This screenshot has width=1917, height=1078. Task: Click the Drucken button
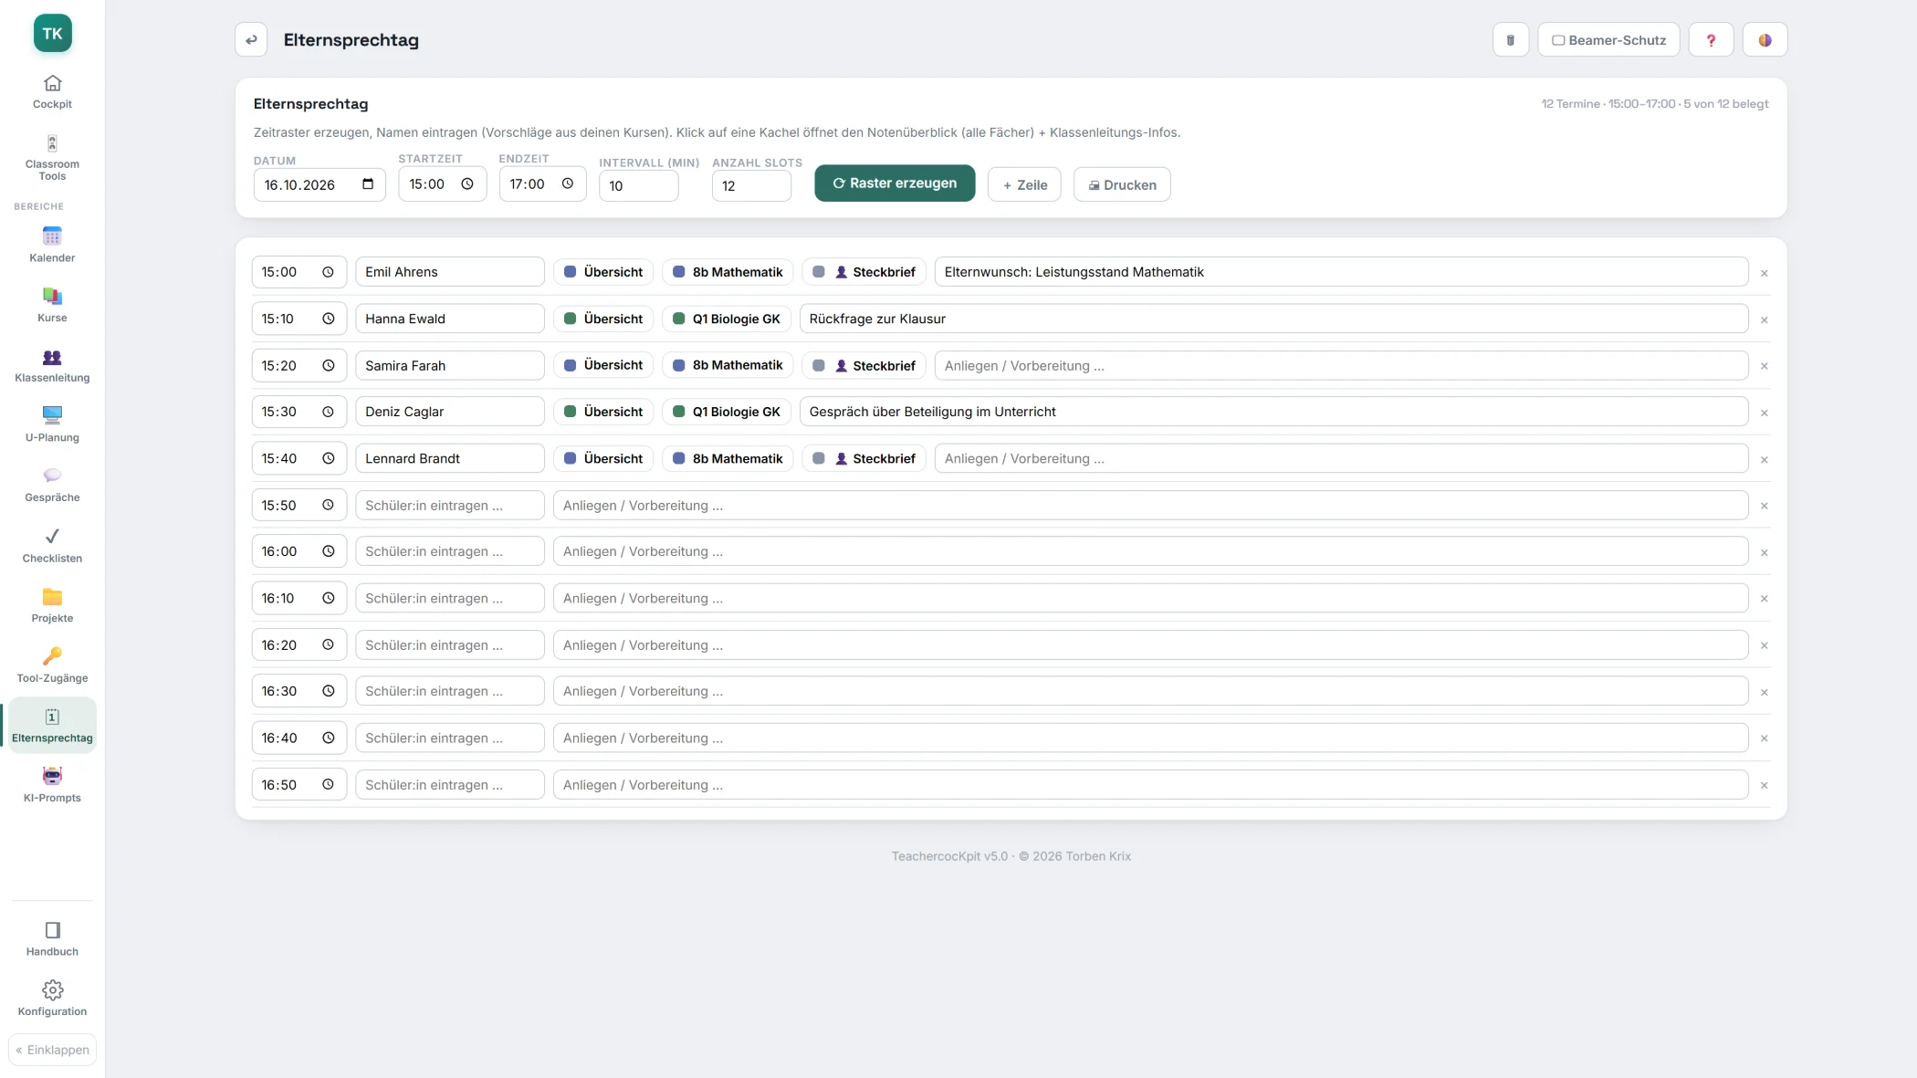[x=1122, y=184]
